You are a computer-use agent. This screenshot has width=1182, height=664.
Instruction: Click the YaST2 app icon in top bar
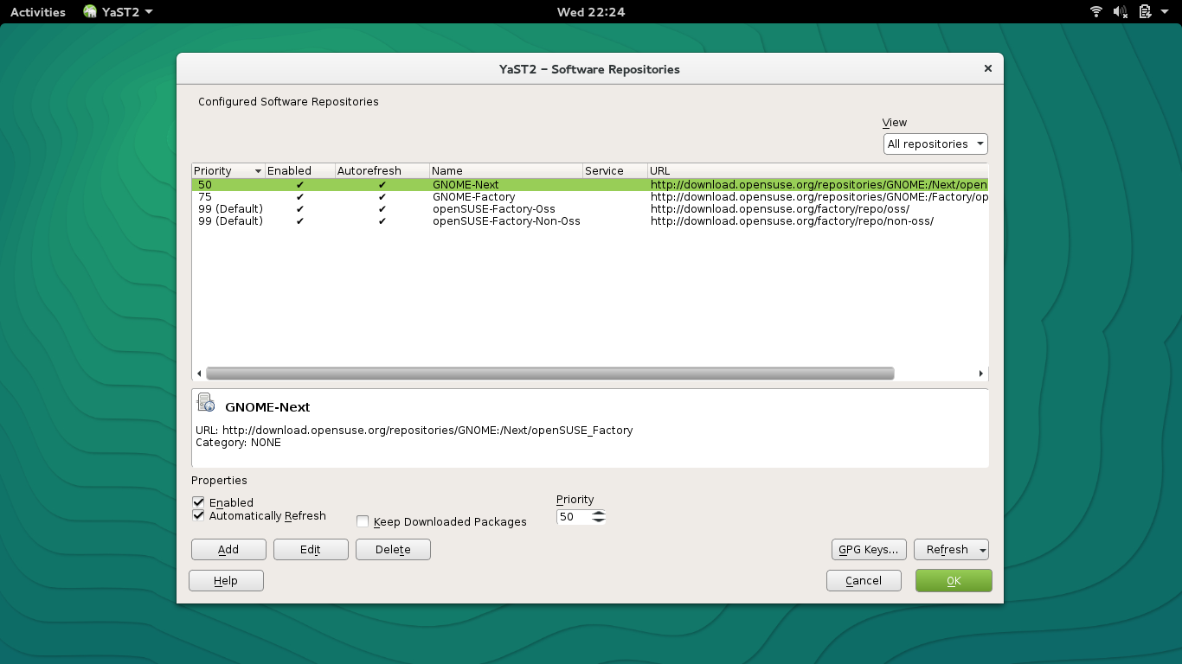(90, 12)
